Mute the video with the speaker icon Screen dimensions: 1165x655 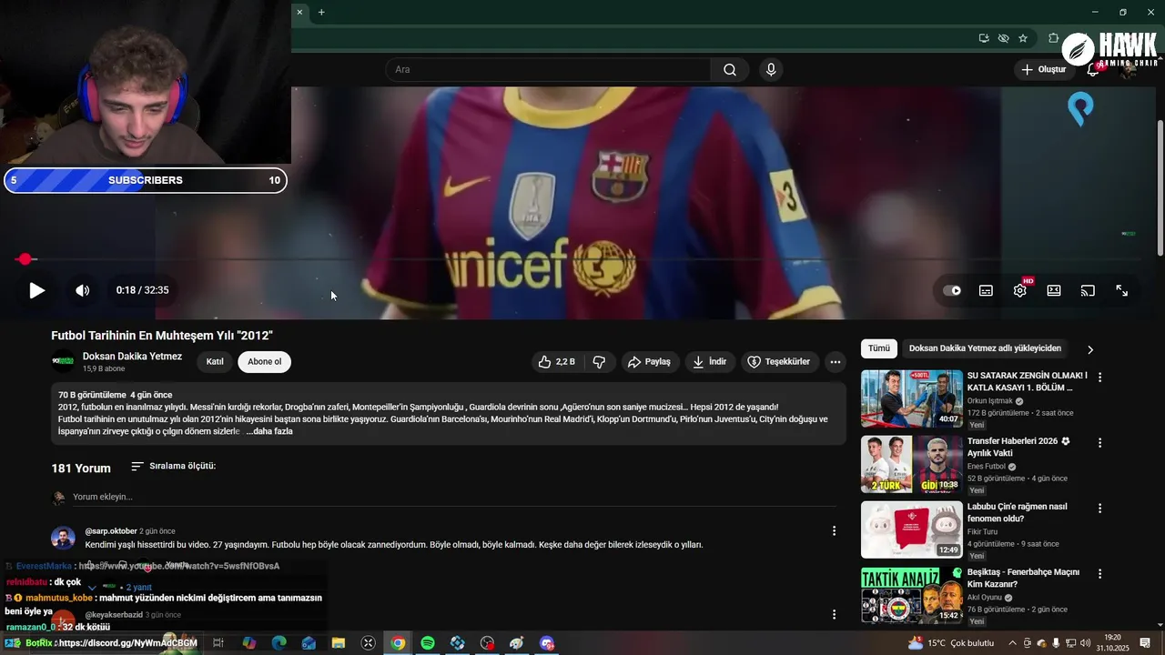(x=83, y=290)
